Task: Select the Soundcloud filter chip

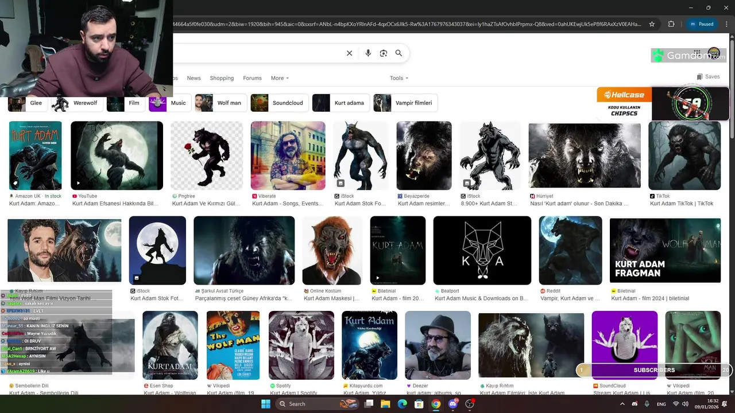Action: 279,103
